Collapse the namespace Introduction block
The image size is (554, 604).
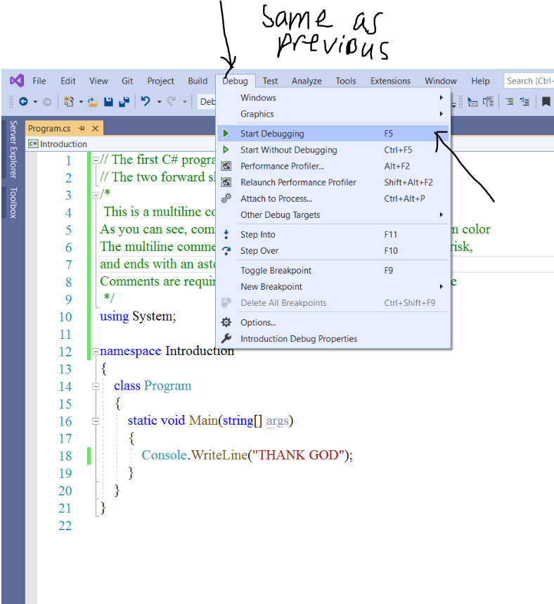(x=96, y=352)
